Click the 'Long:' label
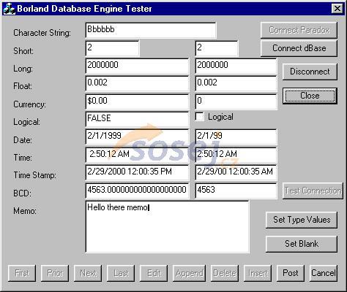Viewport: 347px width, 292px height. point(23,69)
